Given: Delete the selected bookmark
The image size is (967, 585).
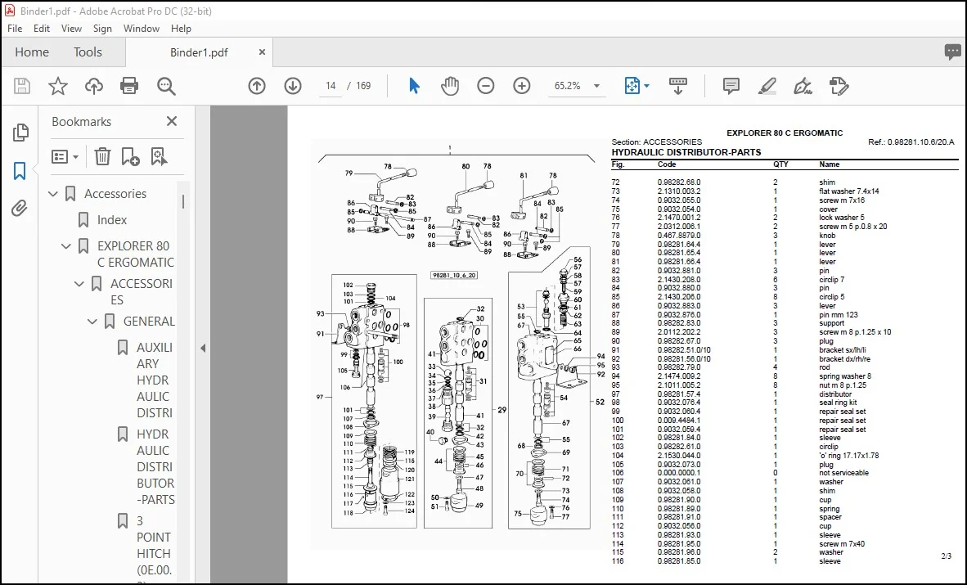Looking at the screenshot, I should click(x=102, y=157).
